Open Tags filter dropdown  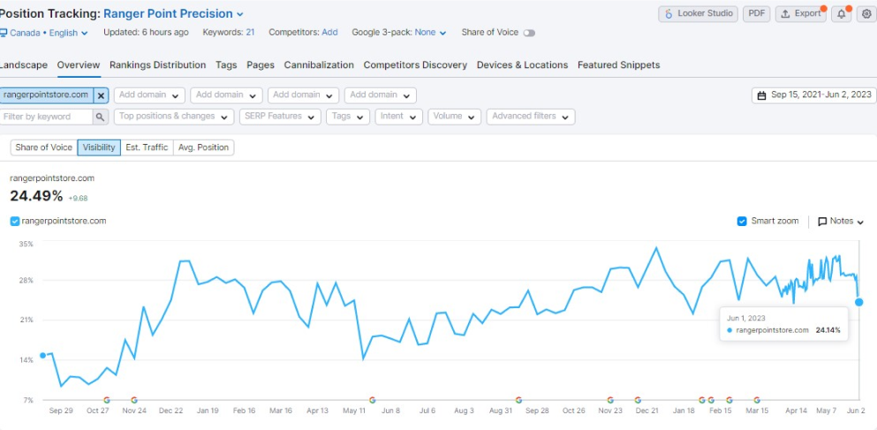click(348, 117)
